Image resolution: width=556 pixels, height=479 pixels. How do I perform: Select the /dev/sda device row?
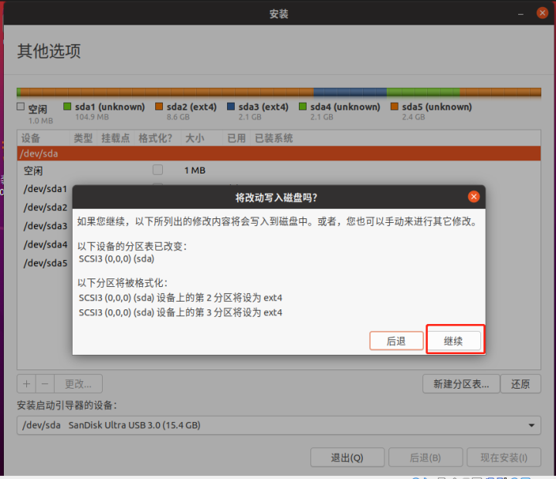point(279,153)
